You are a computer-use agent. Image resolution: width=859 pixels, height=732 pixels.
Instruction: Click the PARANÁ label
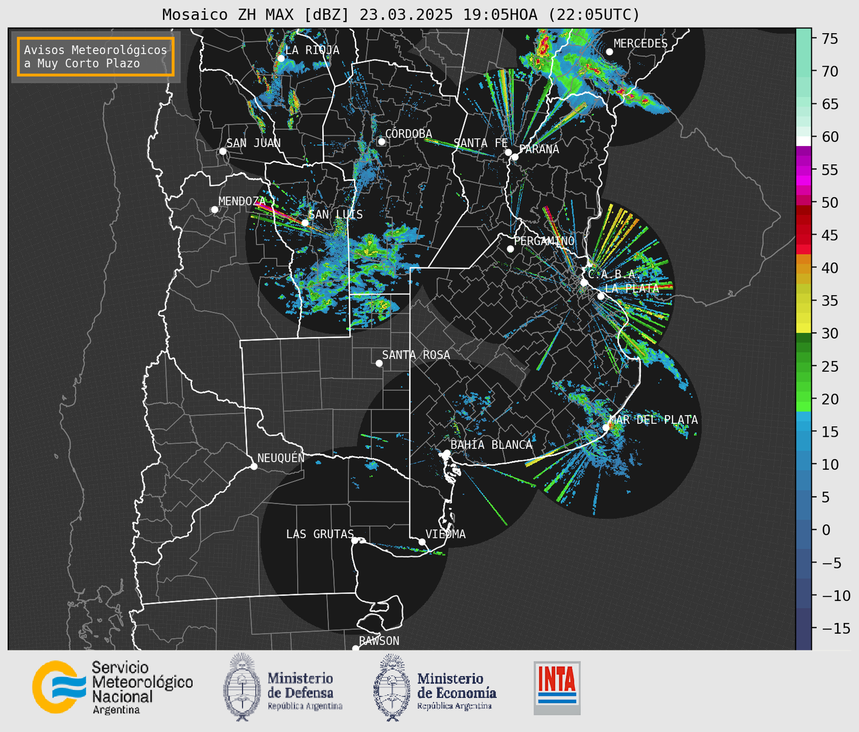[x=539, y=149]
